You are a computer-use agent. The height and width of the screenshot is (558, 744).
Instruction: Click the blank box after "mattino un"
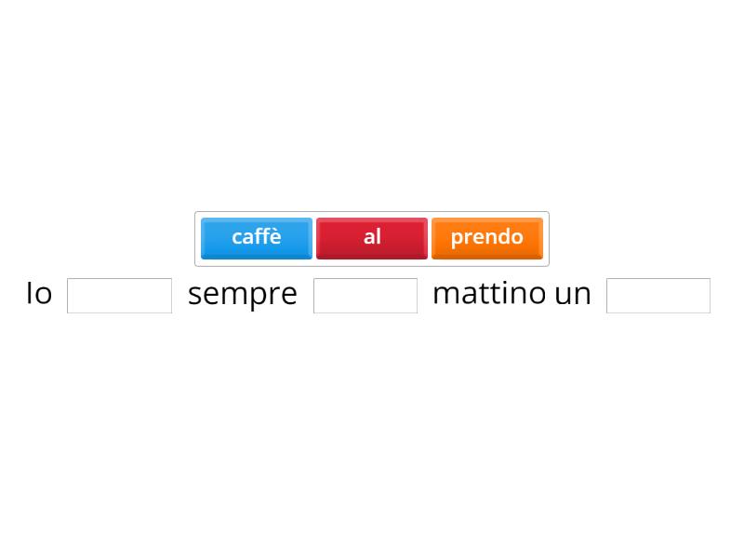point(657,295)
